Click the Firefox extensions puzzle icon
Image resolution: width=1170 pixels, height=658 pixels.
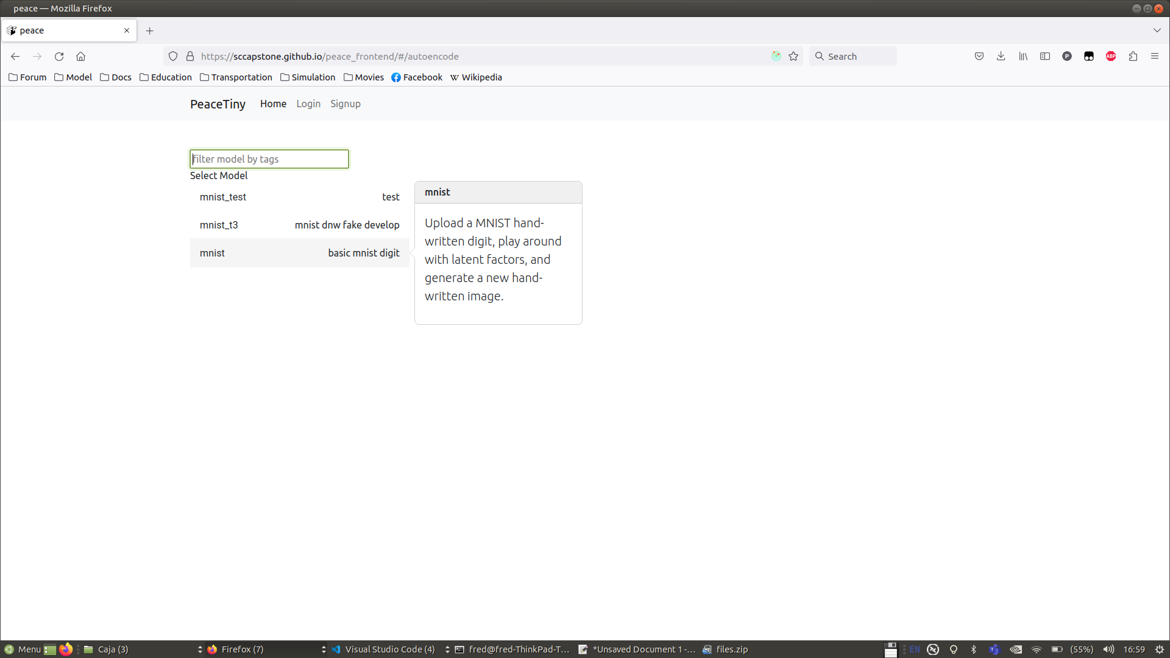(x=1134, y=56)
